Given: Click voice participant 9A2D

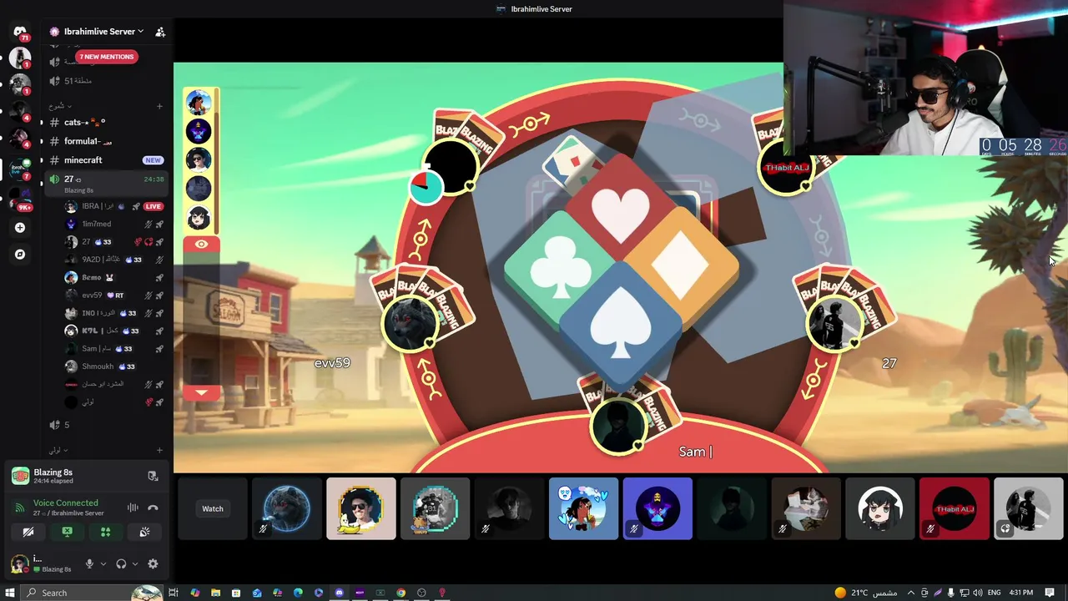Looking at the screenshot, I should click(114, 260).
